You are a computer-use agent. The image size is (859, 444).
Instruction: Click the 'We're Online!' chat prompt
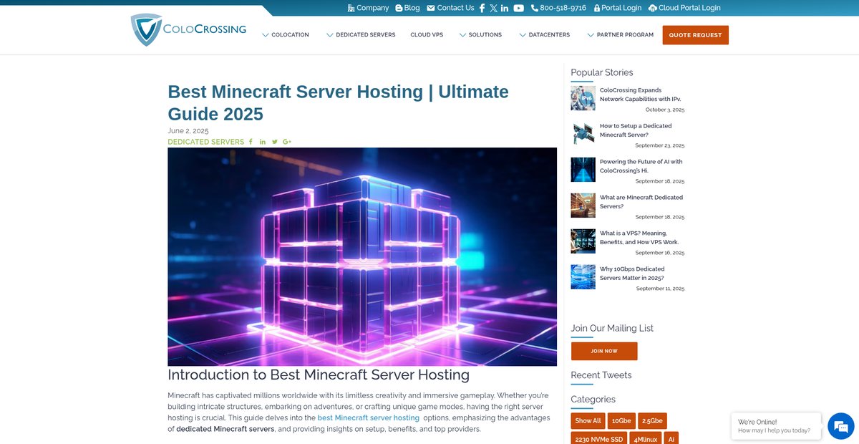pos(776,426)
